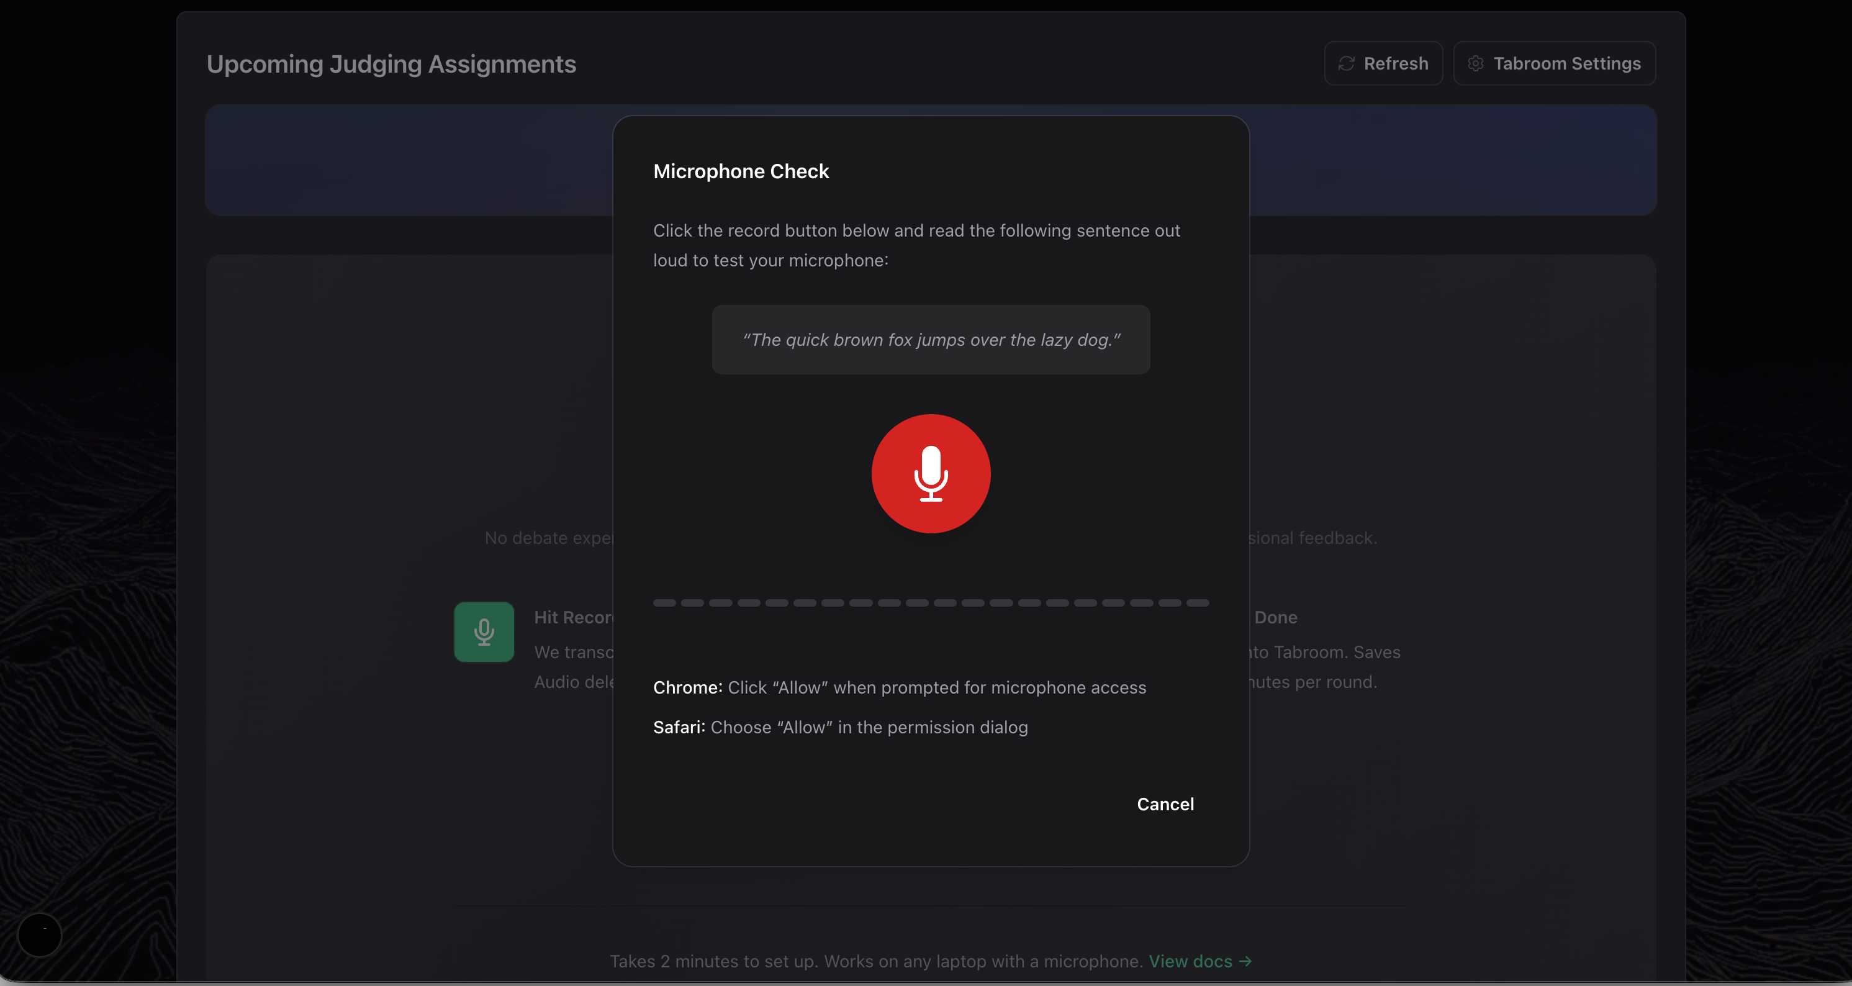Screen dimensions: 1852x986
Task: Click the Done step heading
Action: tap(1275, 617)
